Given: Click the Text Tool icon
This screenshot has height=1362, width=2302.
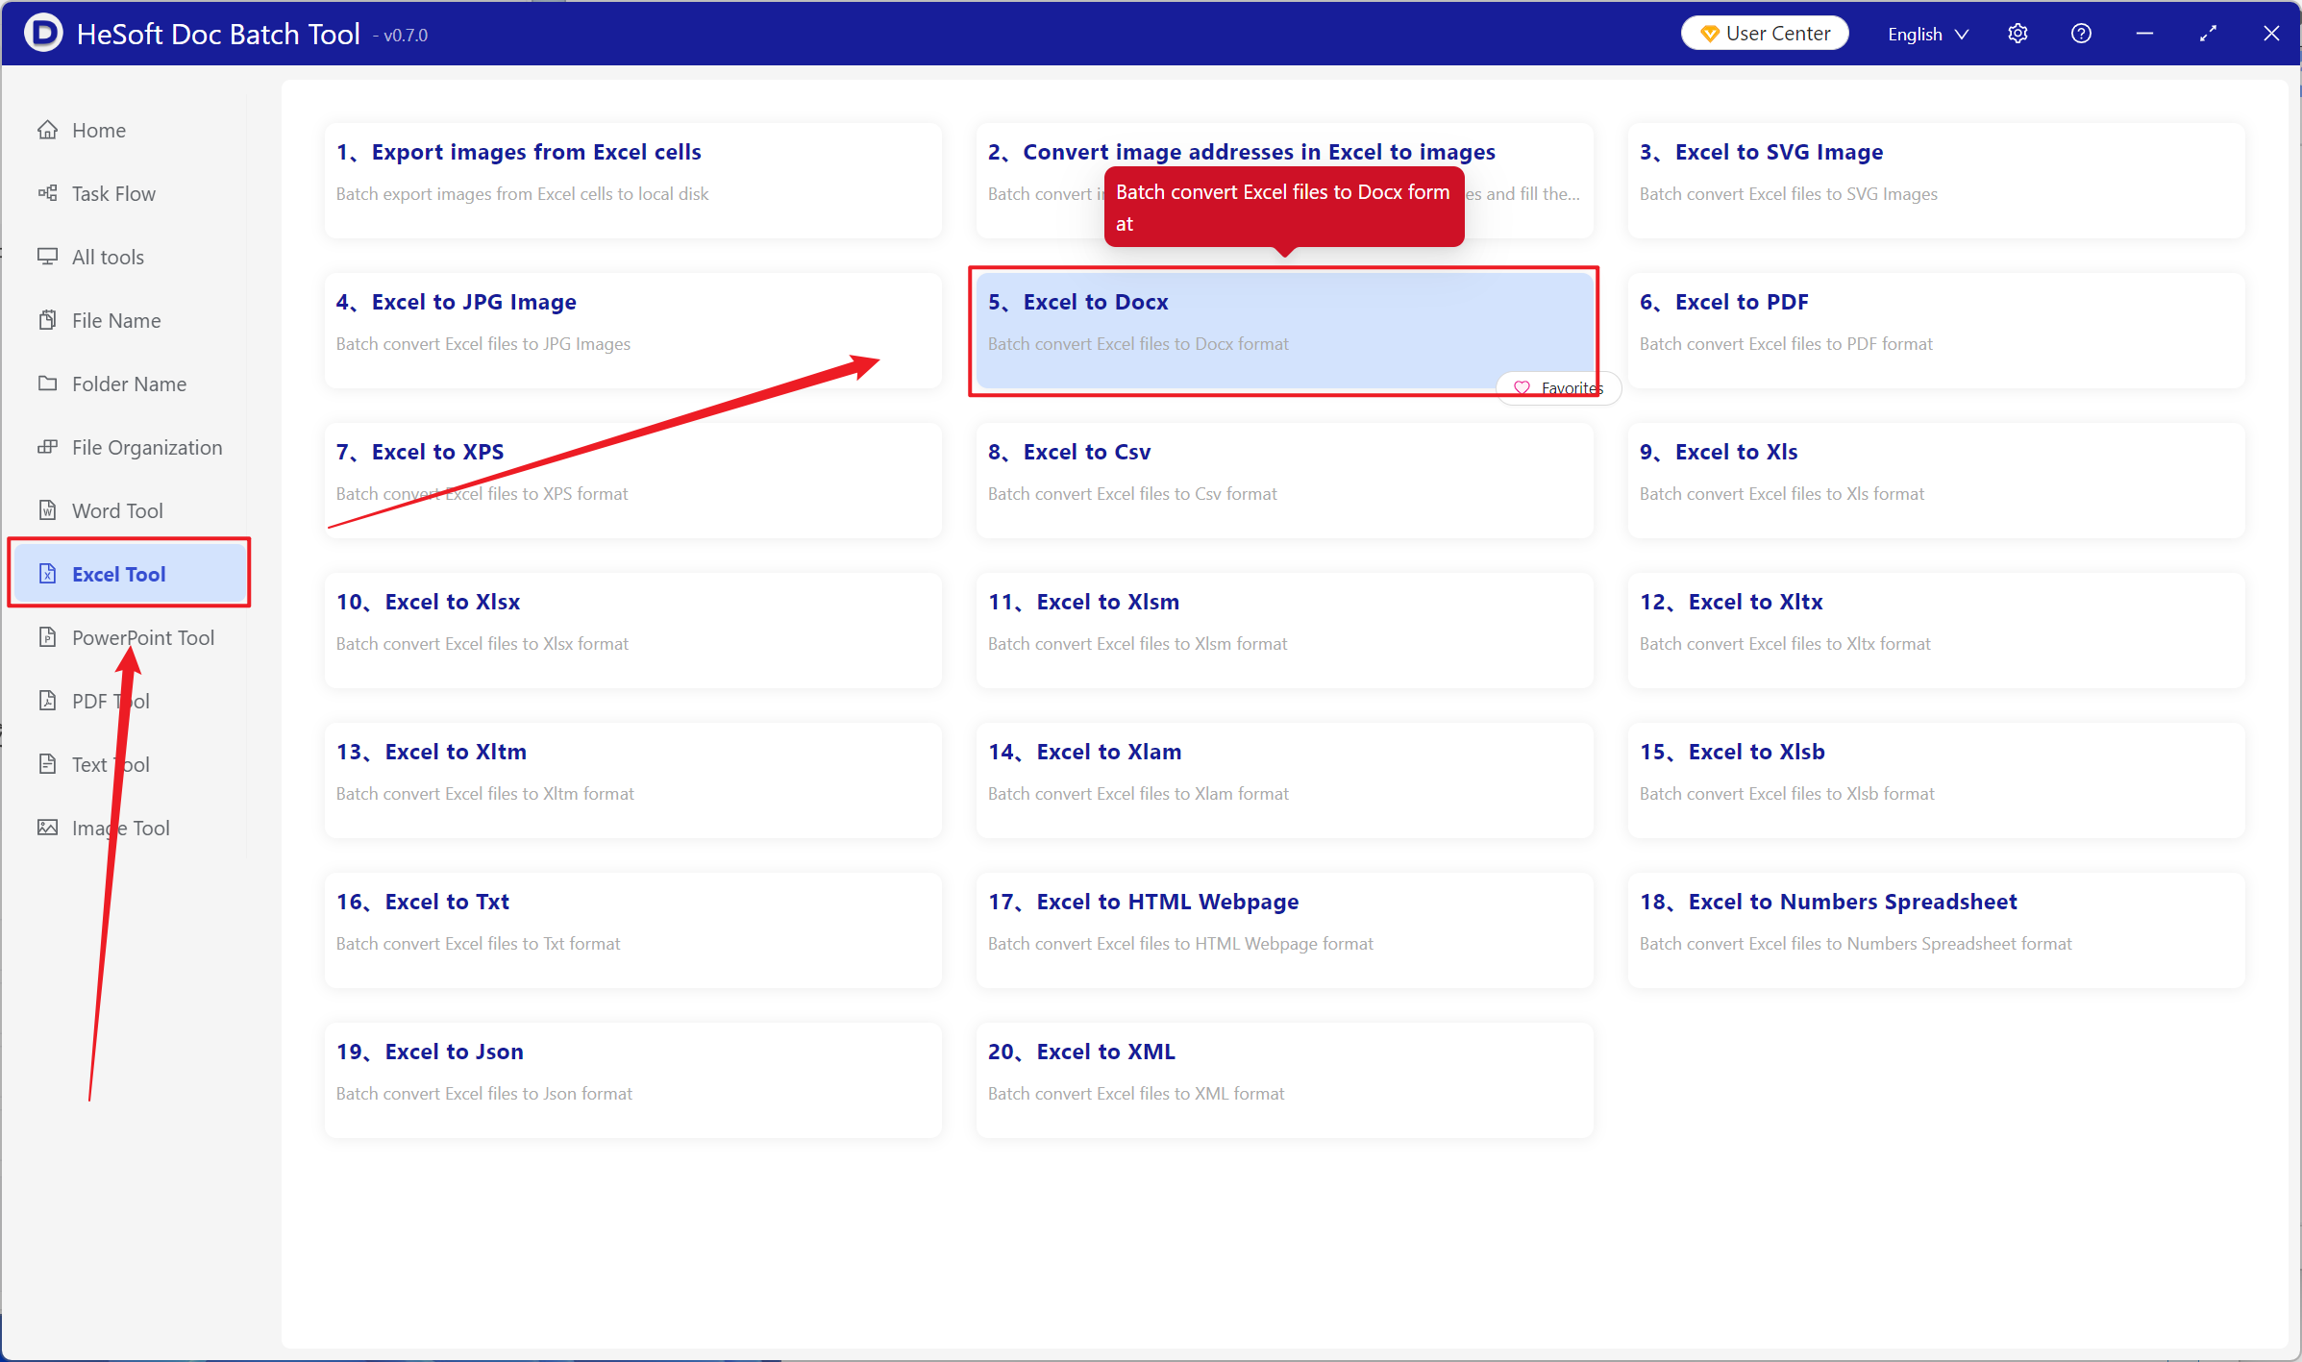Looking at the screenshot, I should coord(47,764).
